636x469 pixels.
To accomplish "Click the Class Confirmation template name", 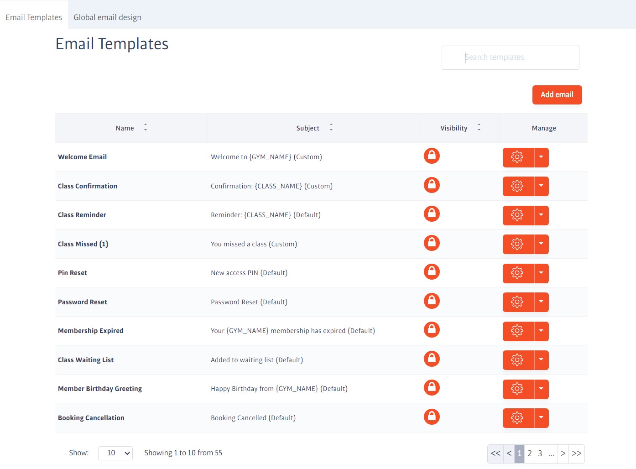I will click(88, 186).
